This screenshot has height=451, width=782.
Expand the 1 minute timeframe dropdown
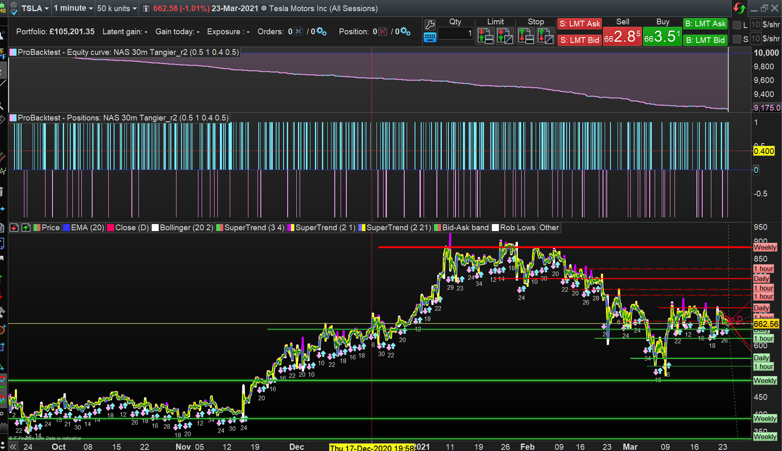(73, 9)
